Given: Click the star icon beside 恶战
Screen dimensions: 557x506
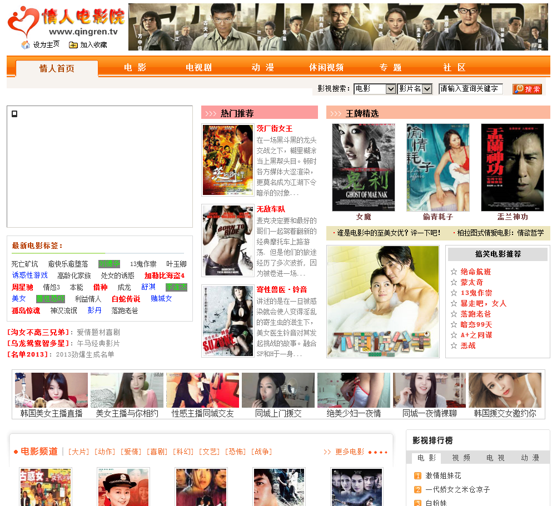Looking at the screenshot, I should 454,345.
